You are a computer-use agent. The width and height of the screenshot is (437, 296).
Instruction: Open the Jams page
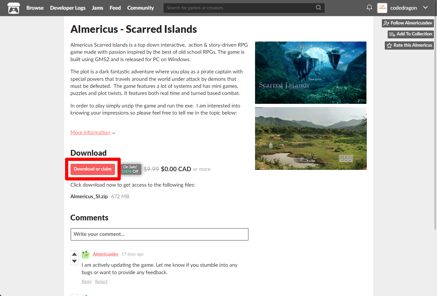97,8
